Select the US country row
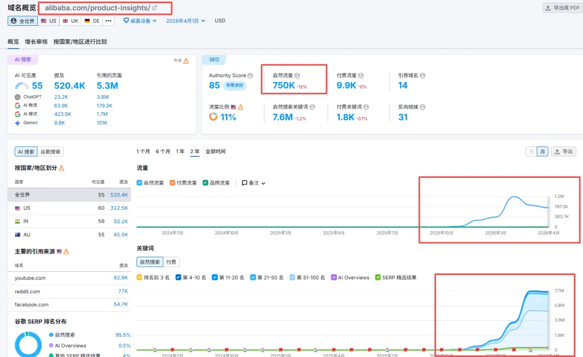583x357 pixels. click(x=69, y=208)
